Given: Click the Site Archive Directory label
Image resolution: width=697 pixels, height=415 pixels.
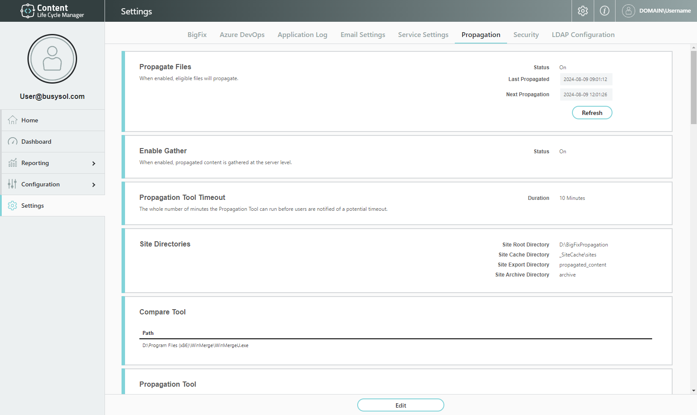Looking at the screenshot, I should (522, 275).
